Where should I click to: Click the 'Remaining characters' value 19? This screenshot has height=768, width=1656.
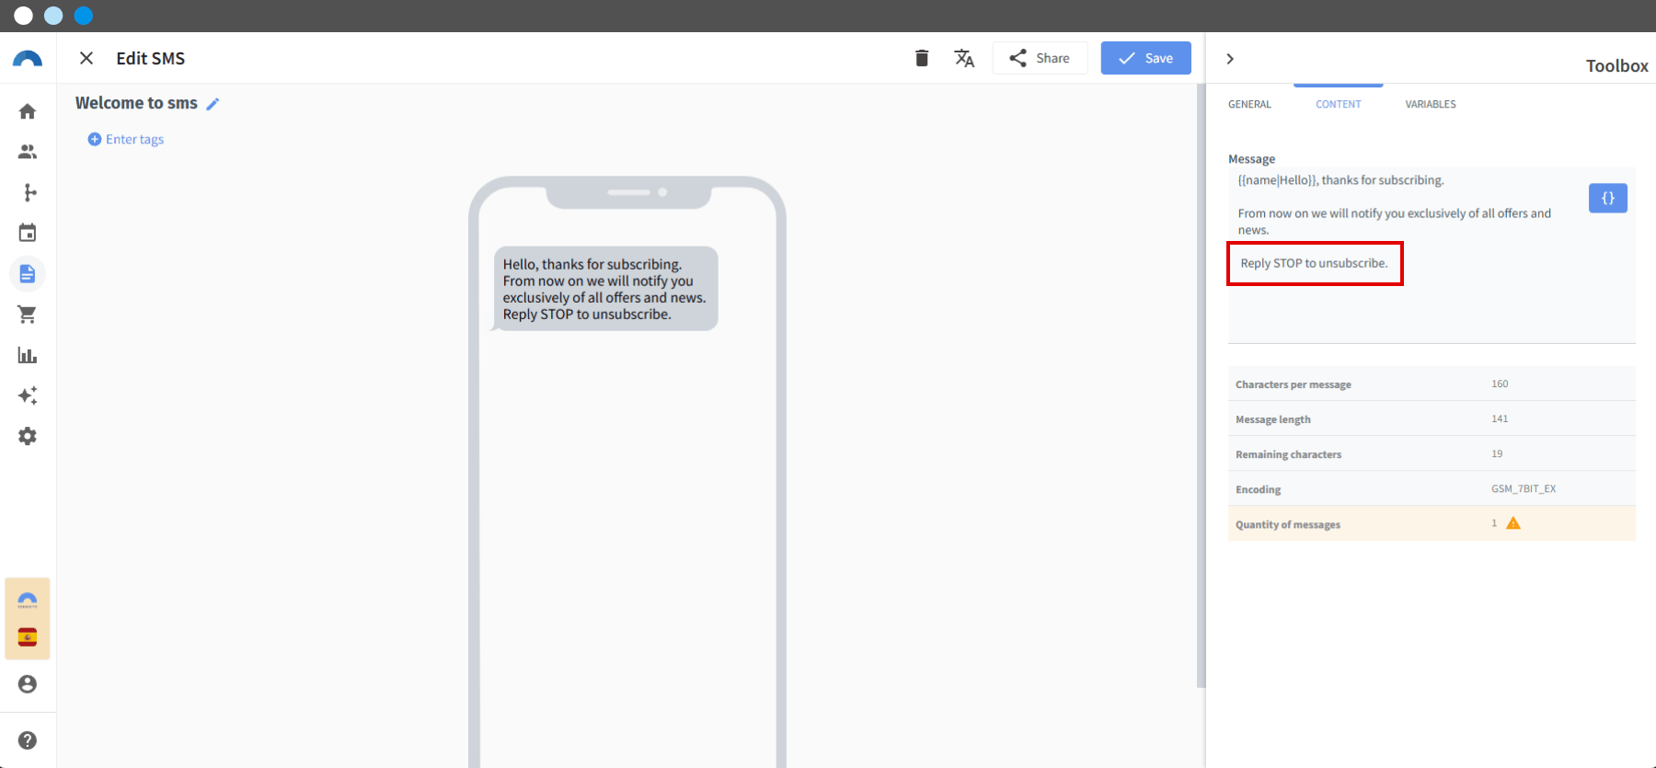(x=1497, y=453)
